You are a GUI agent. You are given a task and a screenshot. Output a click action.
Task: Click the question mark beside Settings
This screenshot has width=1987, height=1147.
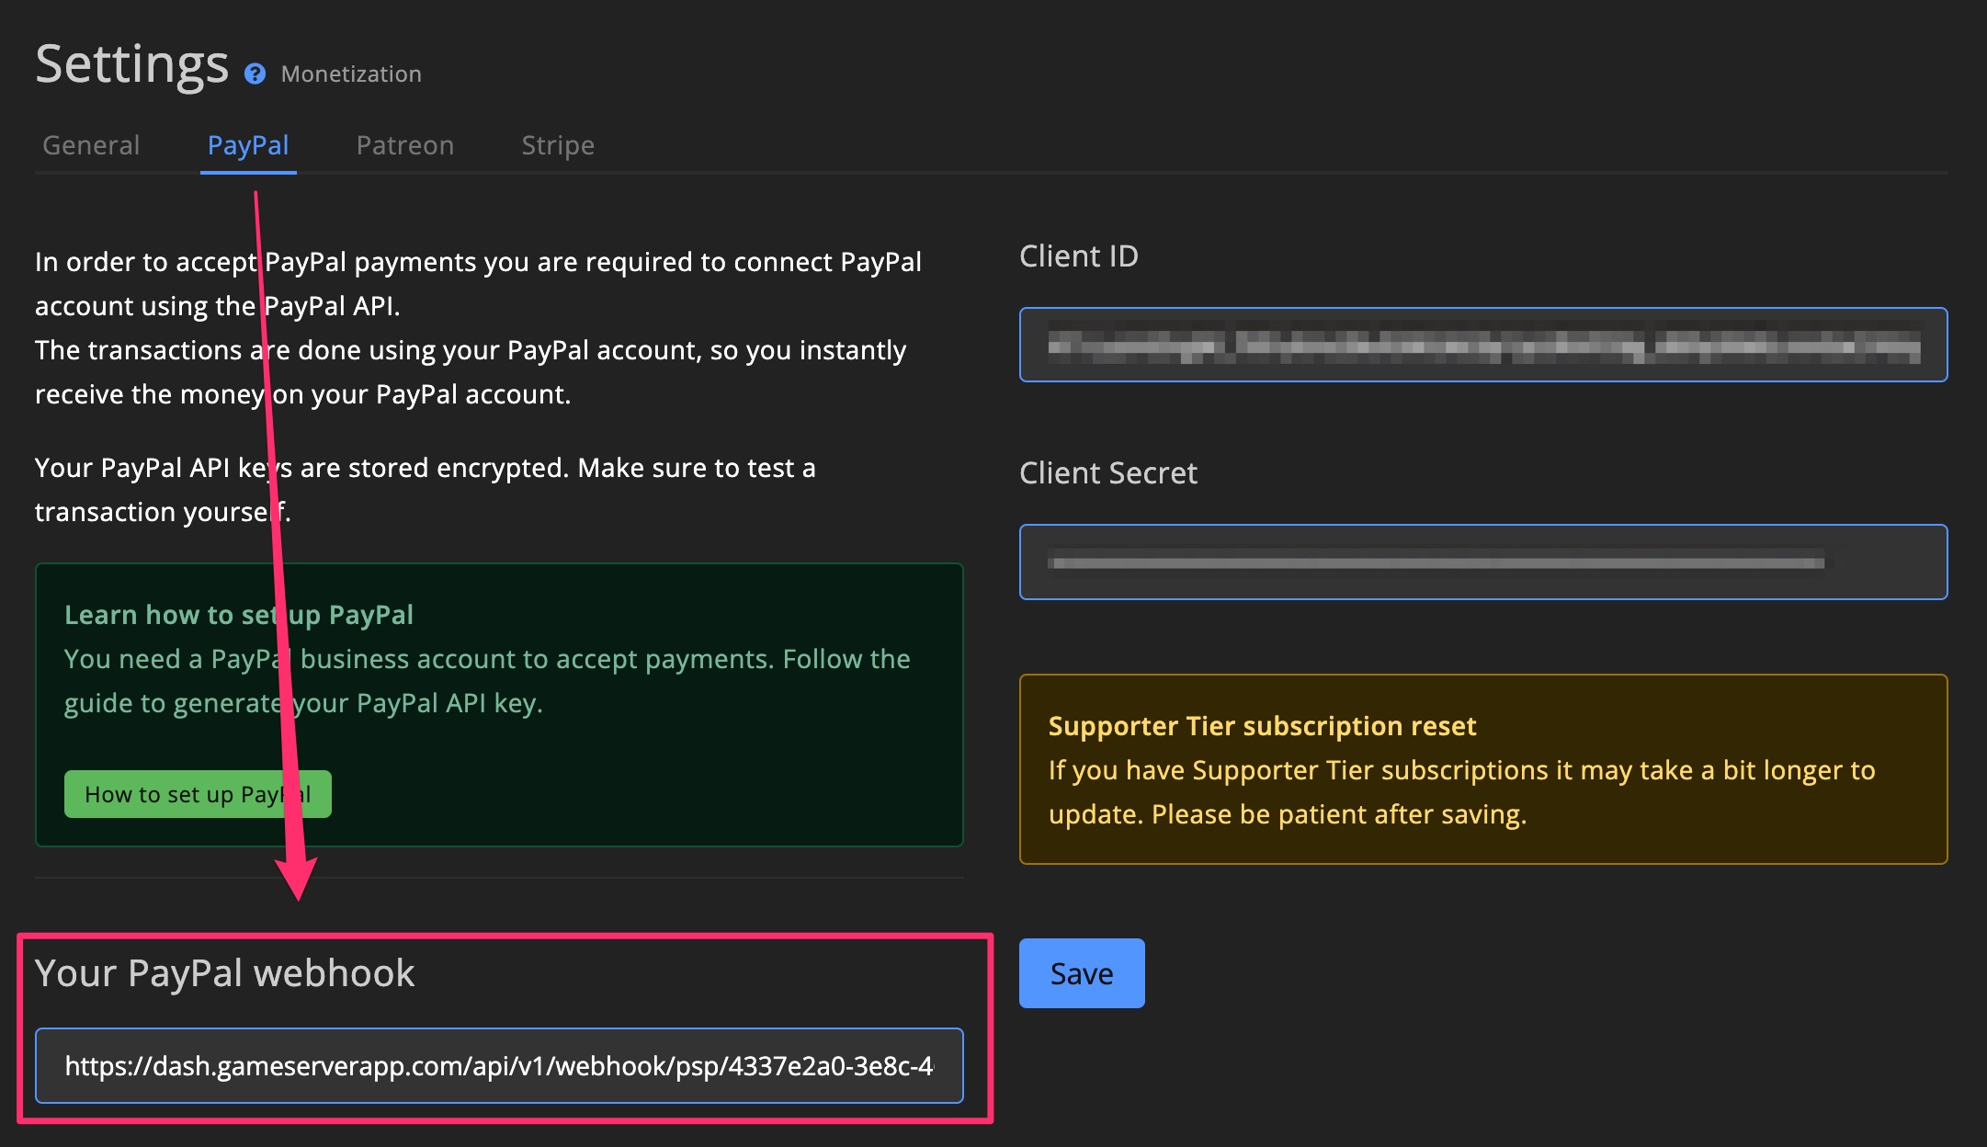point(254,74)
